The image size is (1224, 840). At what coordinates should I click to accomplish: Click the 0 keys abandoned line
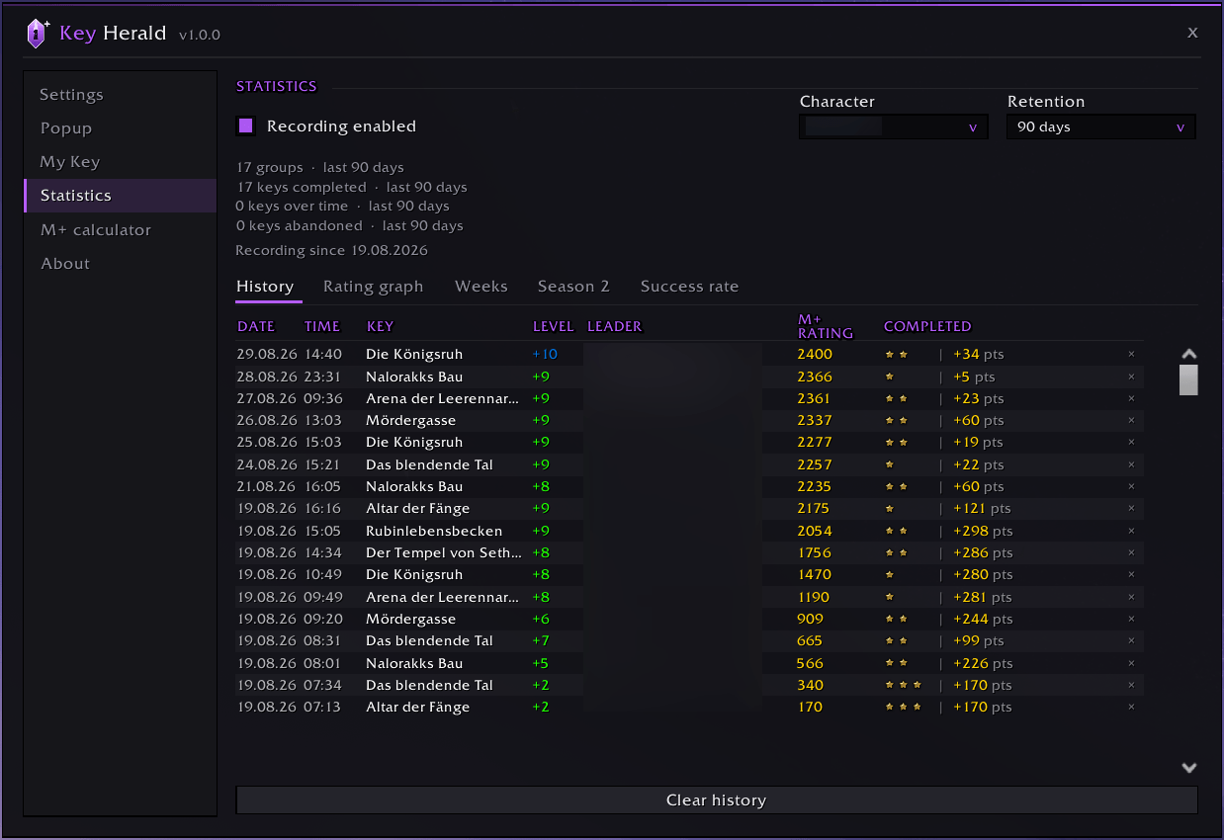pos(349,225)
